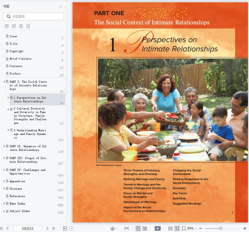Expand Glossary bookmark
Viewport: 249px width, 232px height.
pos(4,189)
